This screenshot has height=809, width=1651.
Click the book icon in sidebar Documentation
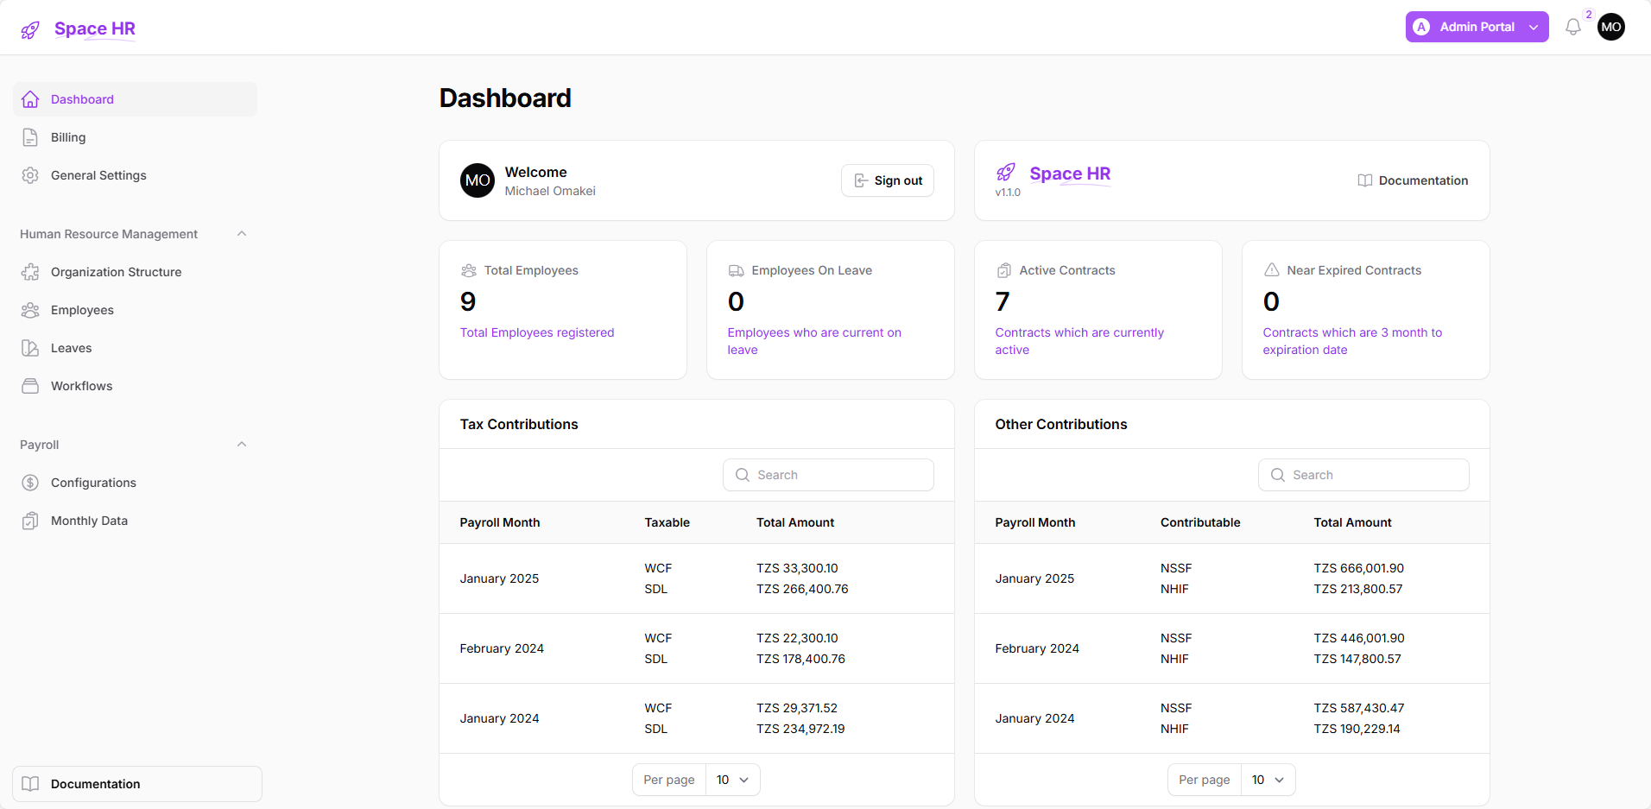click(x=30, y=784)
